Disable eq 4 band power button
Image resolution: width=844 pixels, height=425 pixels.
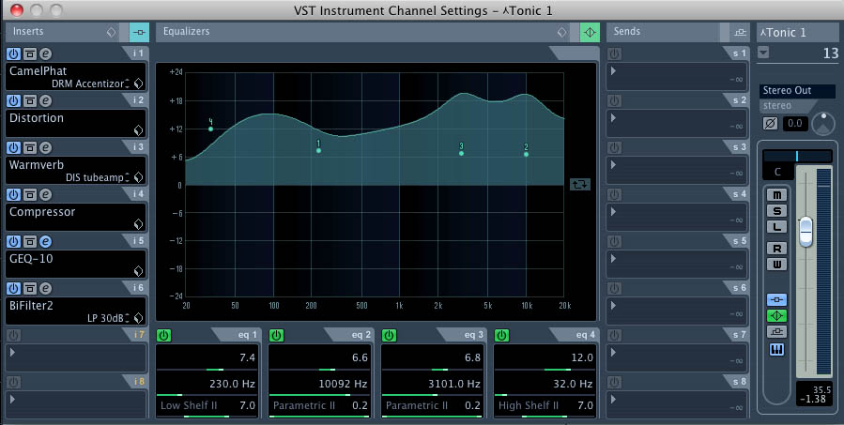pos(501,335)
